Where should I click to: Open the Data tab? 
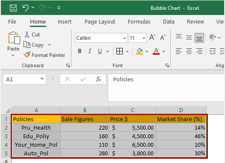[x=169, y=22]
